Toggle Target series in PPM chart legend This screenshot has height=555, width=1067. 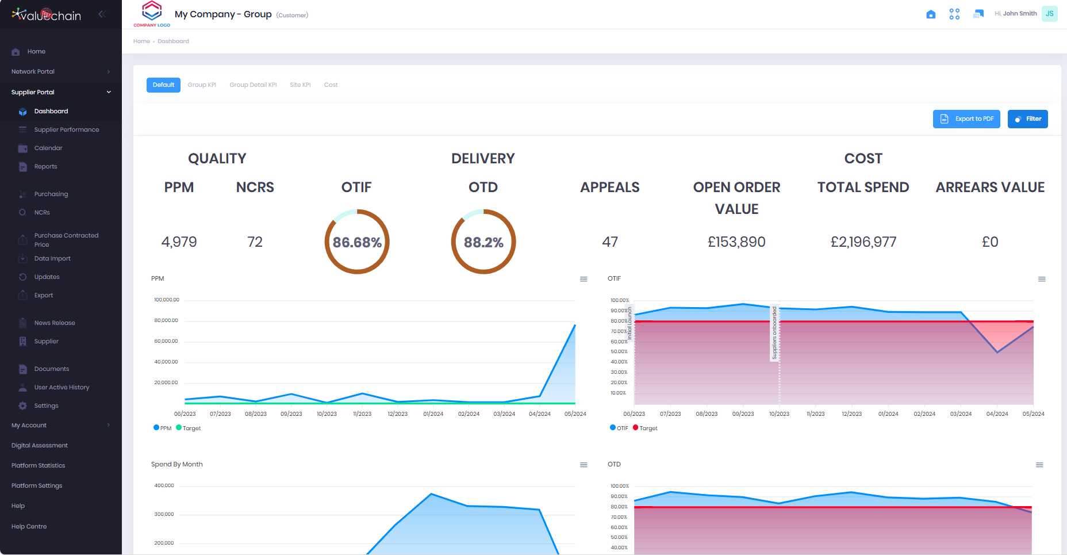(189, 428)
